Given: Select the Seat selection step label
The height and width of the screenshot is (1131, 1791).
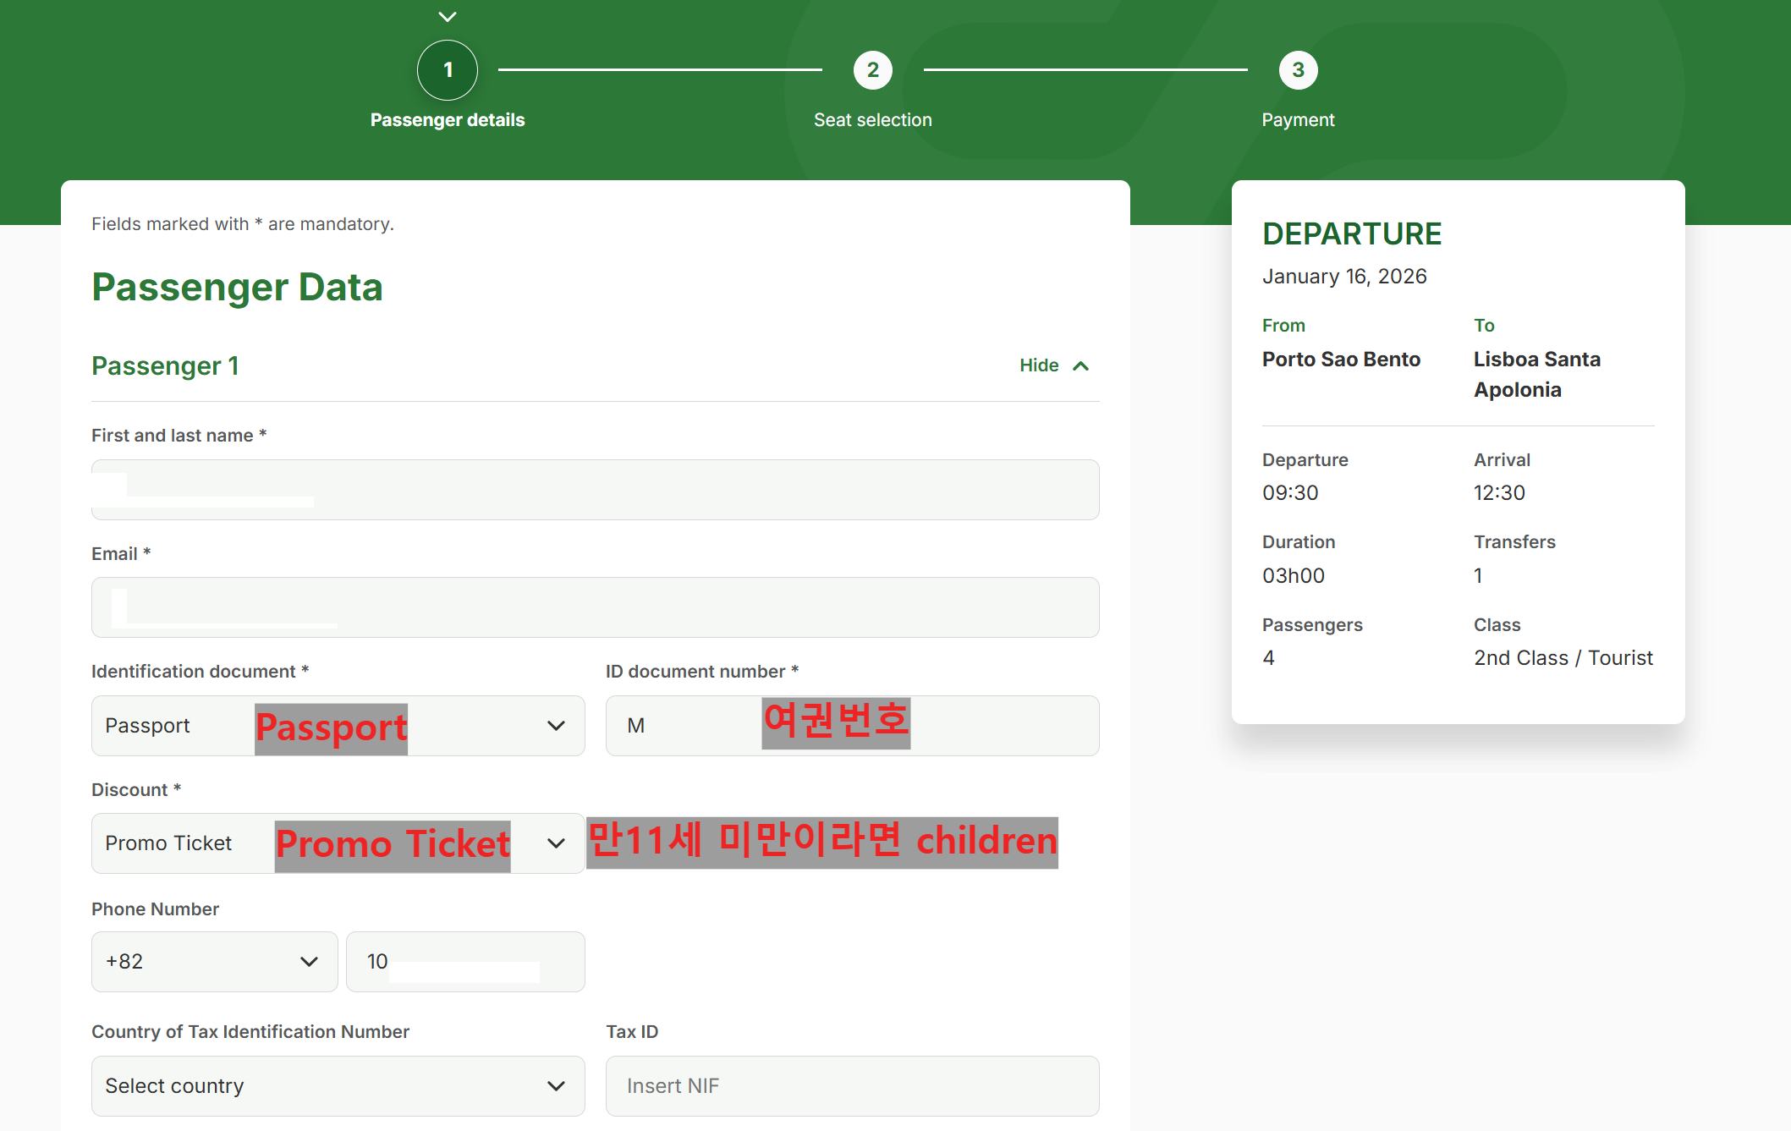Looking at the screenshot, I should click(x=872, y=120).
